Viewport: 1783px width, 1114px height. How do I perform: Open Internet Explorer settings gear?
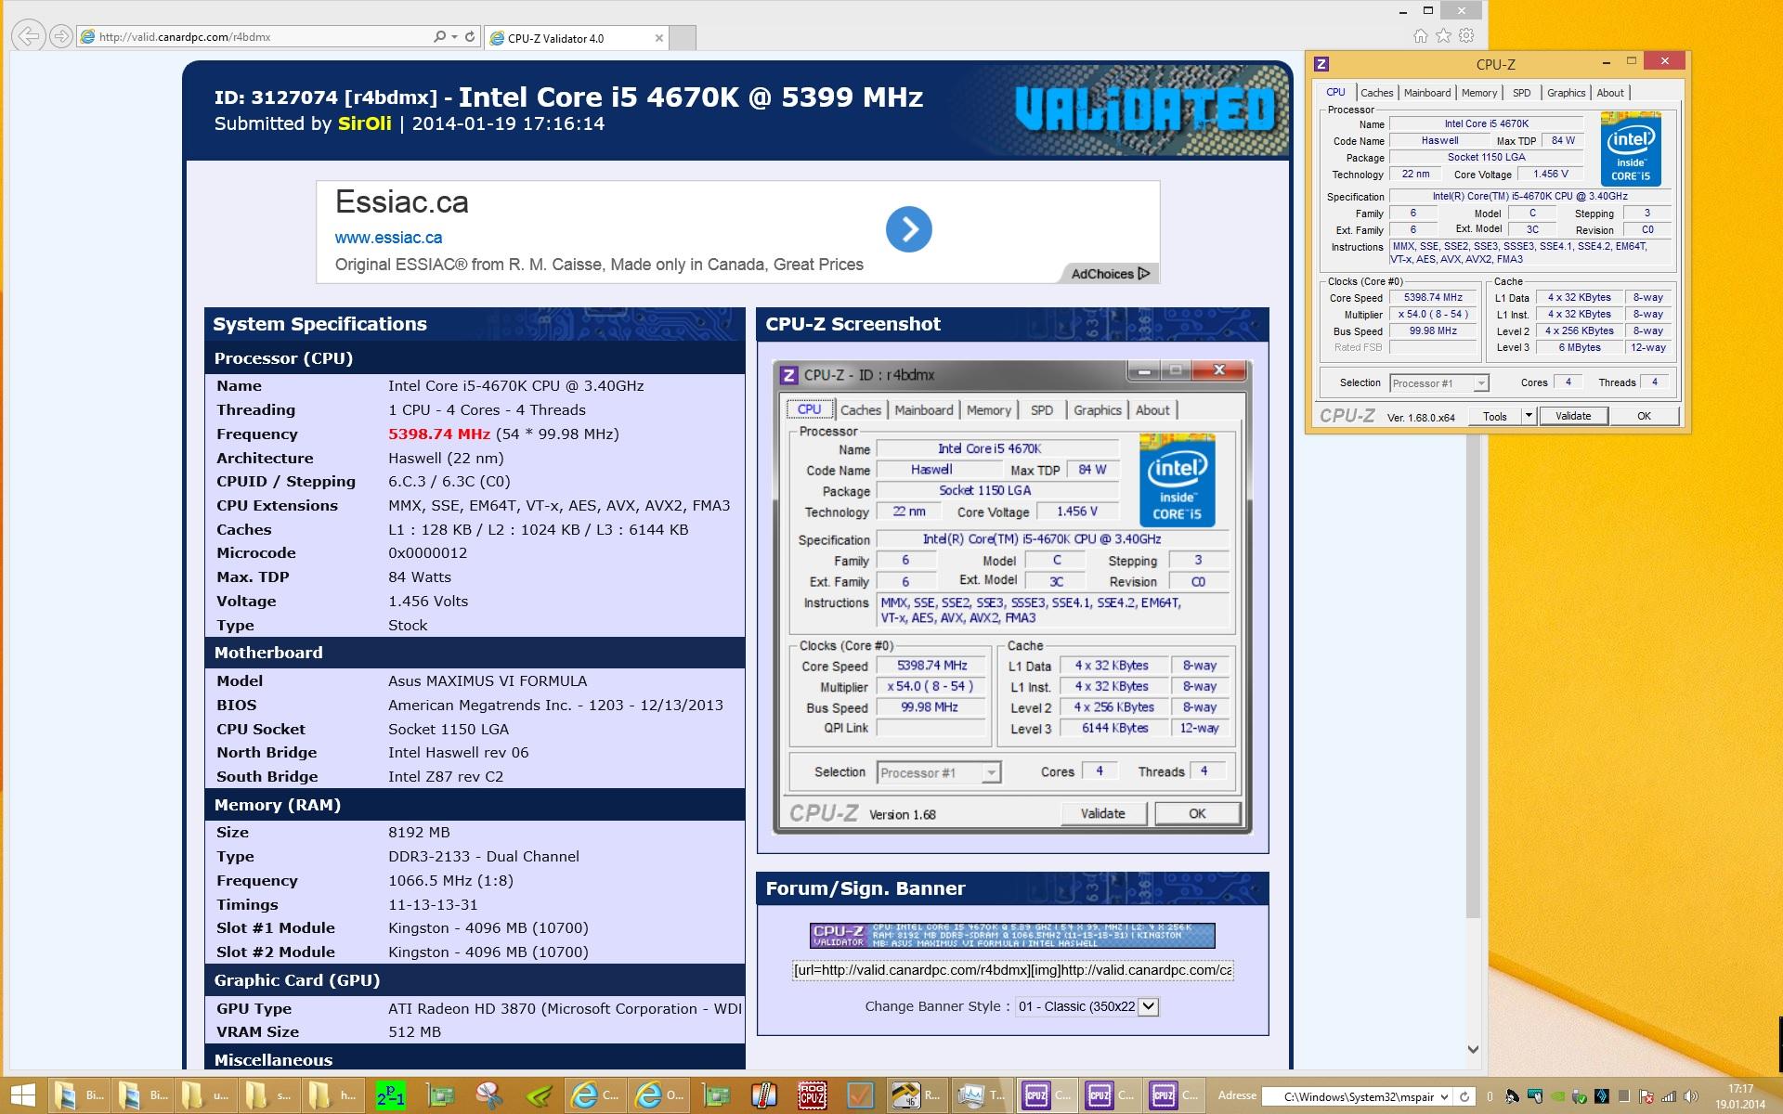(1466, 36)
